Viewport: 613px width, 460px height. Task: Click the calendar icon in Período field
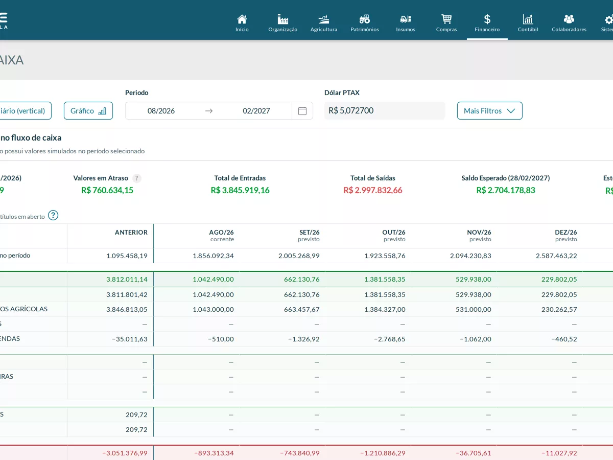302,111
